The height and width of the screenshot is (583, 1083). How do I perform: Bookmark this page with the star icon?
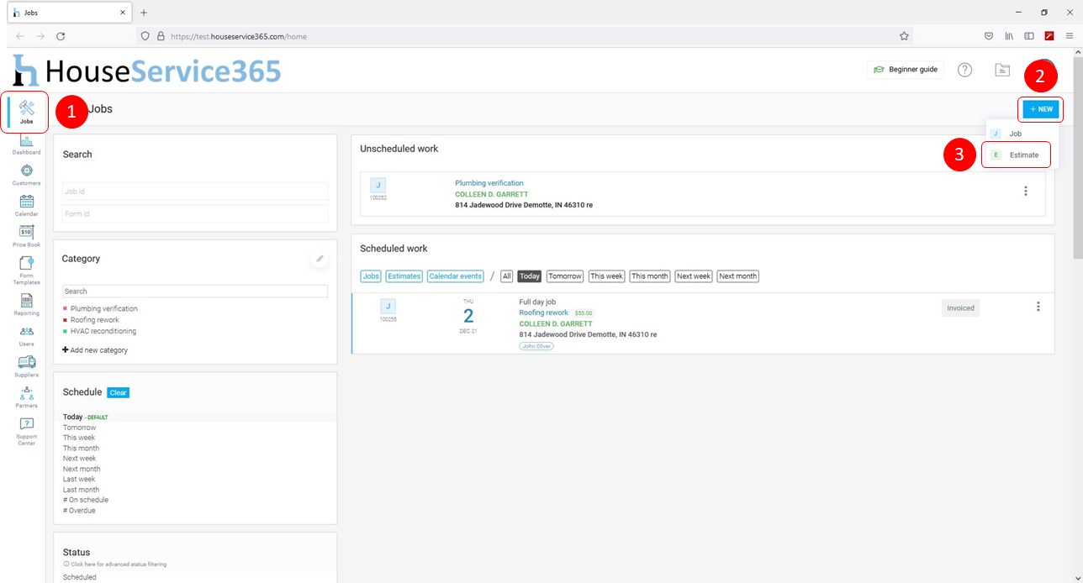click(904, 36)
